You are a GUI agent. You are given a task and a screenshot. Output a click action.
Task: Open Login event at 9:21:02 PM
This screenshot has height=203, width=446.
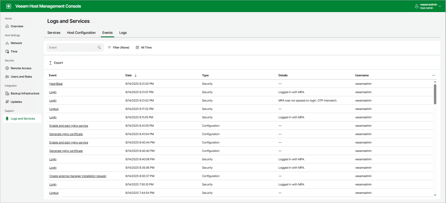tap(53, 100)
